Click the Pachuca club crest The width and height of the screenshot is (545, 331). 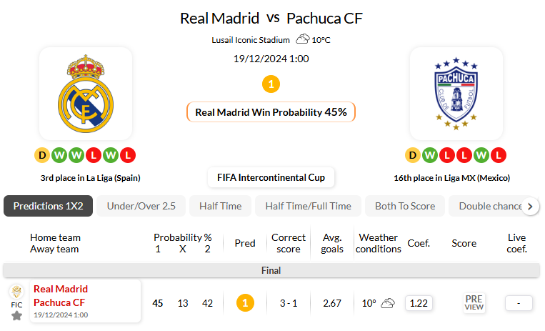click(456, 93)
